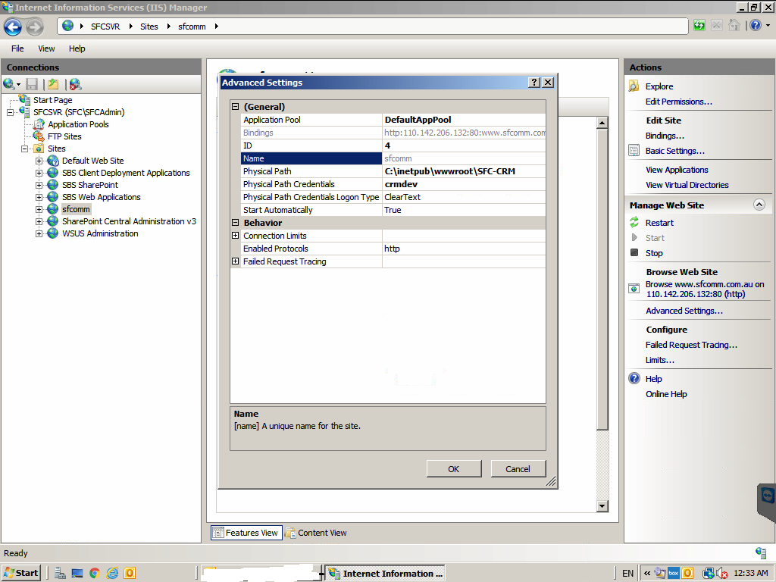Viewport: 776px width, 582px height.
Task: Select SharePoint Central Administration v3 in tree
Action: pyautogui.click(x=129, y=221)
